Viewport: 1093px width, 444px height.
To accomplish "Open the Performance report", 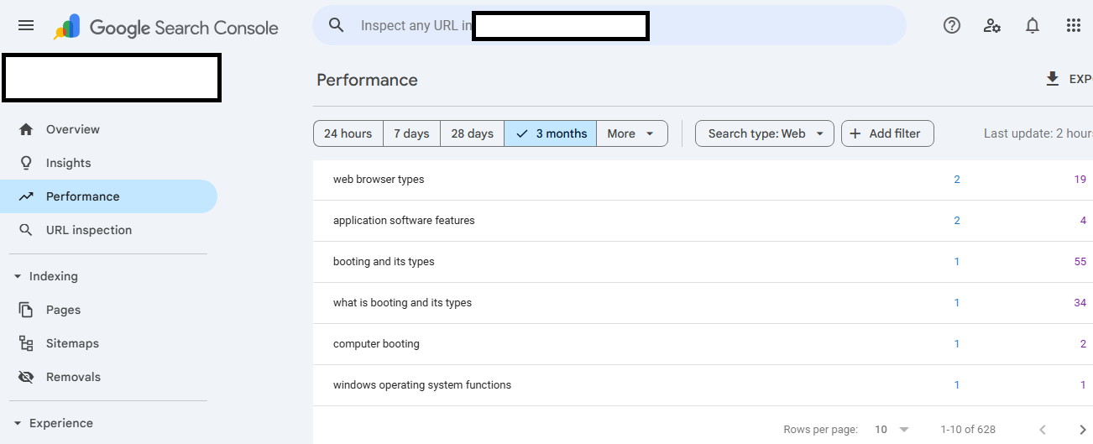I will tap(108, 196).
